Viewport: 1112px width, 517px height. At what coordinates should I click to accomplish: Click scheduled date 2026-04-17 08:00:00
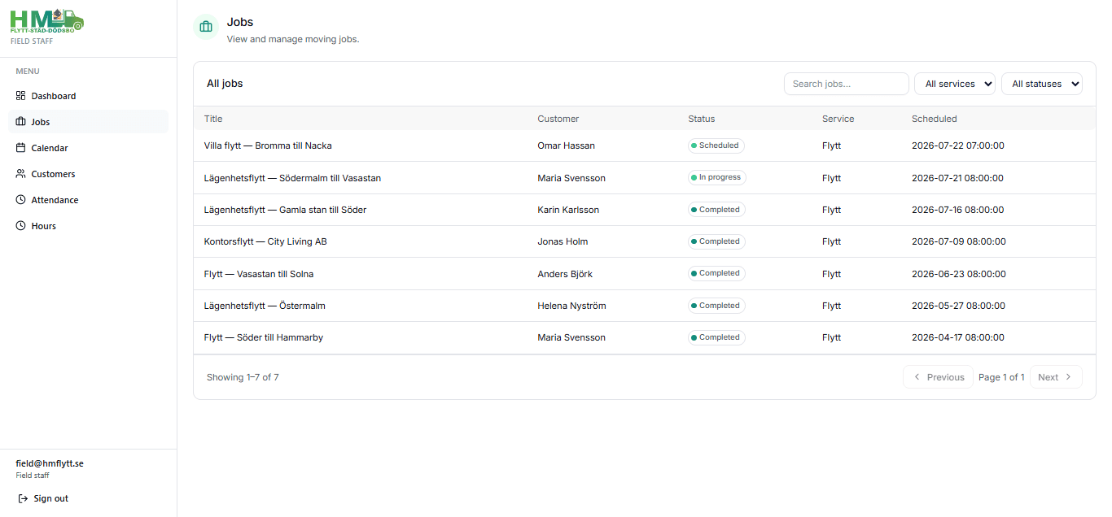tap(958, 337)
